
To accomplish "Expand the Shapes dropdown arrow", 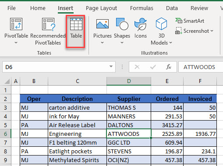I will click(122, 43).
